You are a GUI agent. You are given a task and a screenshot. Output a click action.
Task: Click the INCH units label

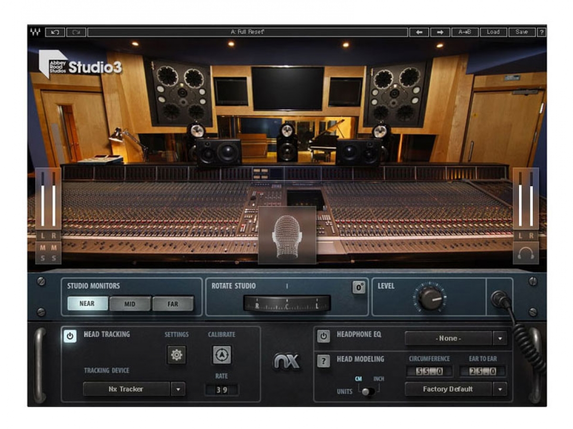[379, 379]
